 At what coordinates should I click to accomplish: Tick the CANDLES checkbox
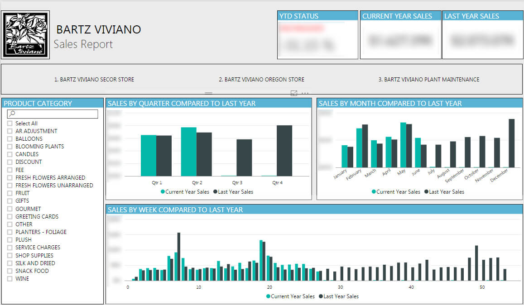tap(10, 154)
